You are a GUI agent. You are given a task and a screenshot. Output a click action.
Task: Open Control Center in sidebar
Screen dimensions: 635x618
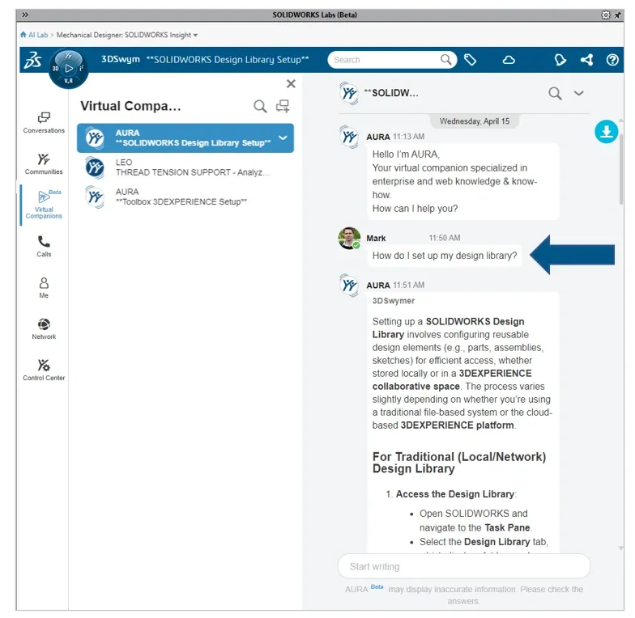coord(44,370)
